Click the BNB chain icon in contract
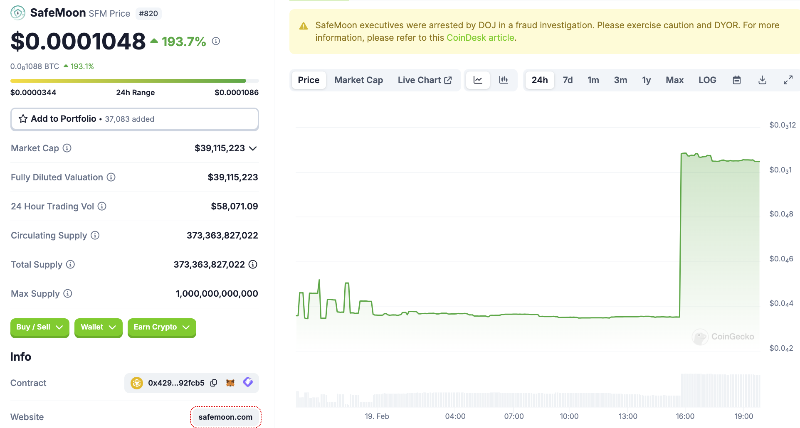The height and width of the screenshot is (428, 800). (x=137, y=383)
